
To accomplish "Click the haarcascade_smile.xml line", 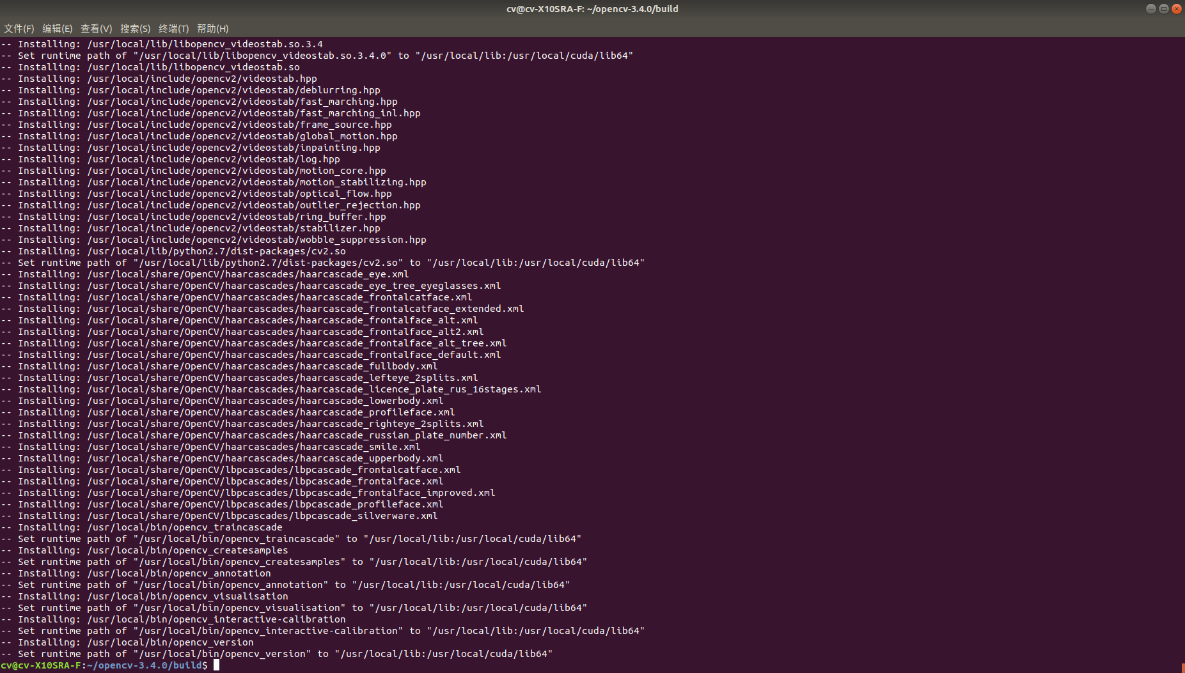I will [x=210, y=447].
